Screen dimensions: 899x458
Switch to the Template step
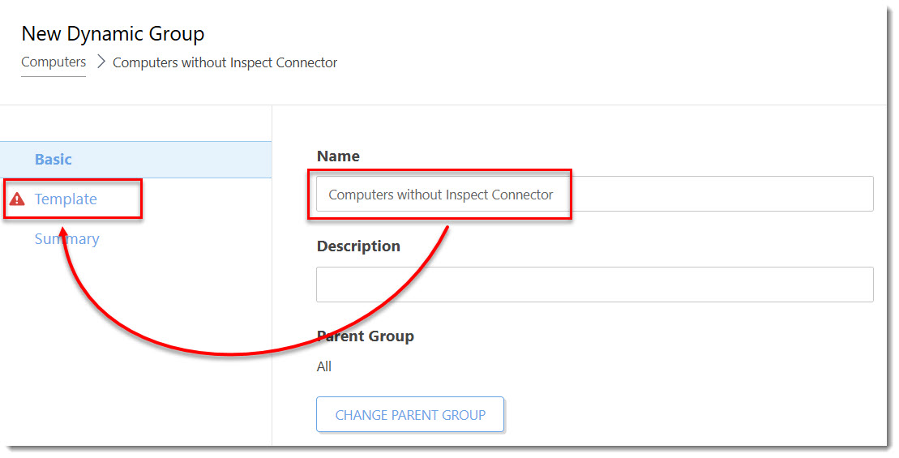click(x=66, y=199)
